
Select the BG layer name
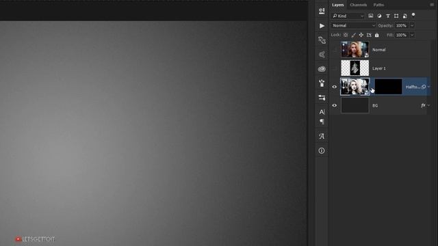[375, 105]
